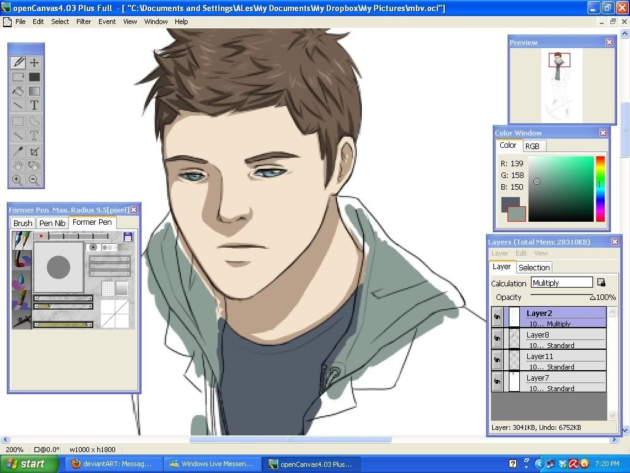Choose the eyedropper color picker tool

(18, 151)
